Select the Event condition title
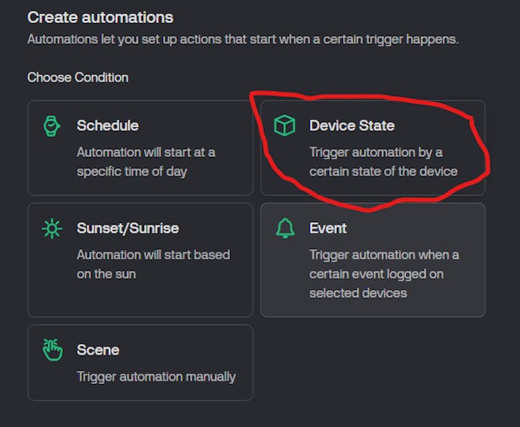This screenshot has height=427, width=520. [328, 229]
